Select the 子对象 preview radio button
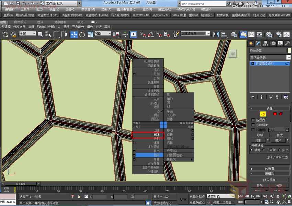Screen dimensions: 292x206 tap(264, 150)
